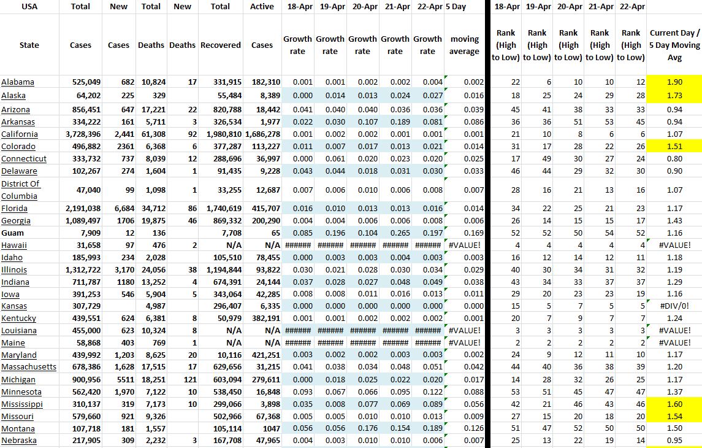Select Alabama's yellow 1.90 ratio cell
702x448 pixels.
(x=674, y=82)
